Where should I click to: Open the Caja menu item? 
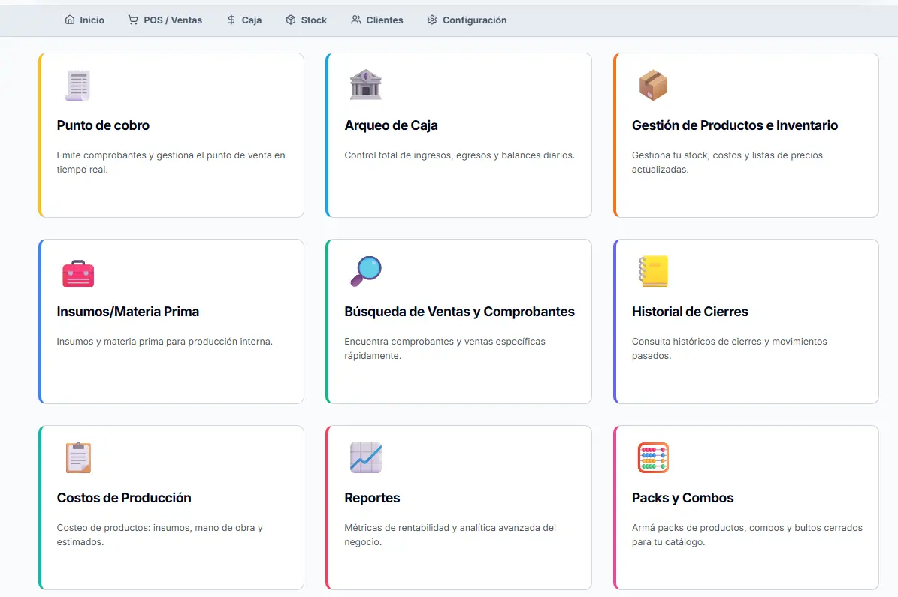(x=244, y=20)
